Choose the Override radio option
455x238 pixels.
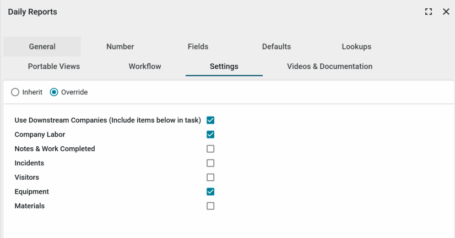tap(54, 92)
